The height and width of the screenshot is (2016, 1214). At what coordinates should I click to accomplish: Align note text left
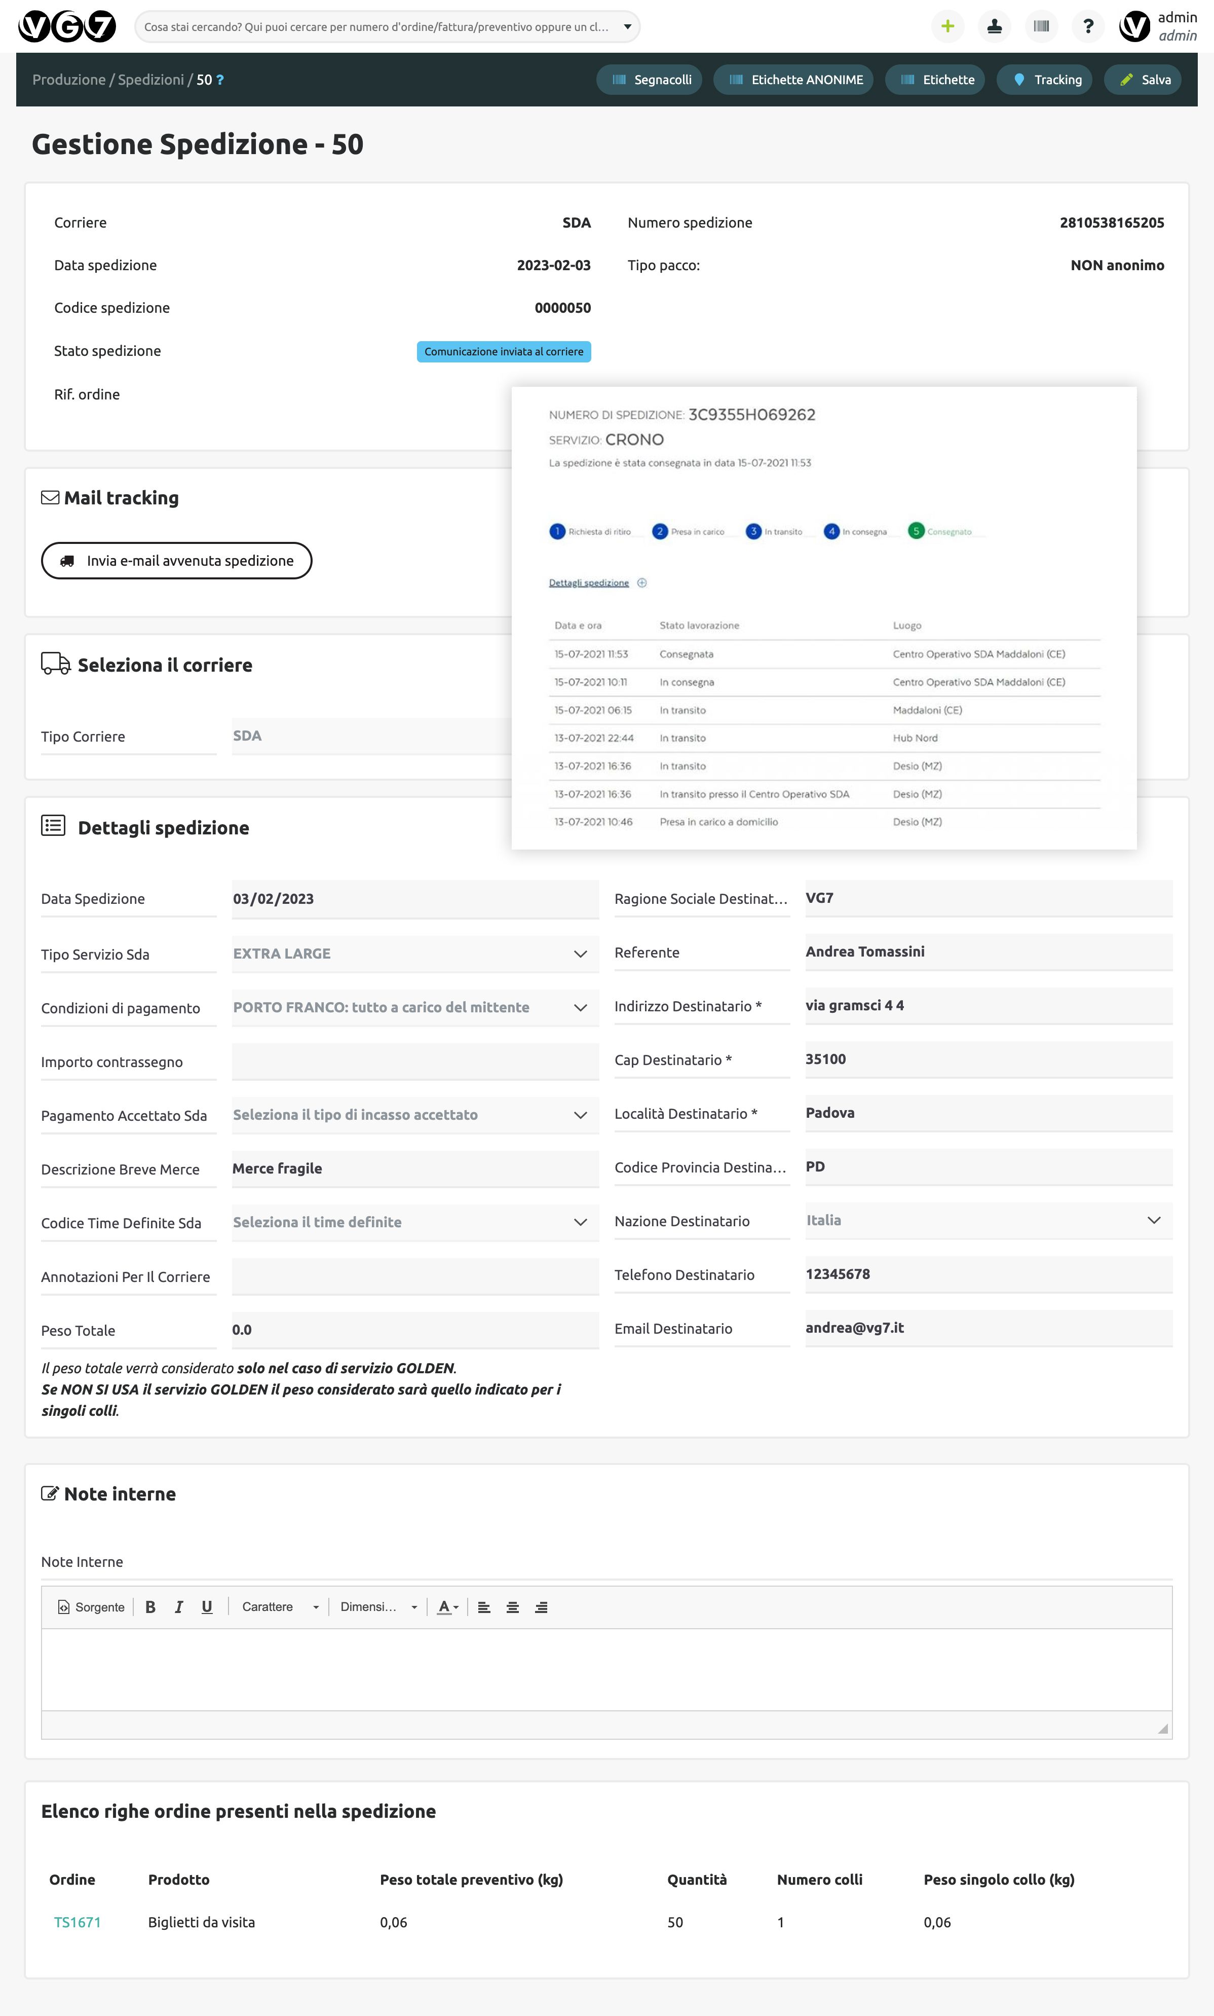pyautogui.click(x=484, y=1607)
